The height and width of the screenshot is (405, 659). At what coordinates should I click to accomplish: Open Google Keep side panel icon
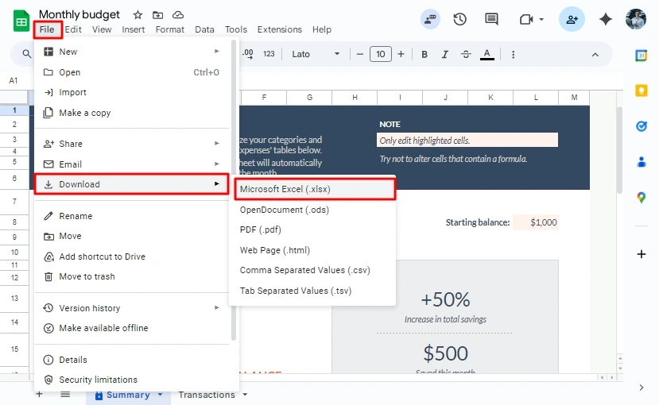click(x=642, y=91)
